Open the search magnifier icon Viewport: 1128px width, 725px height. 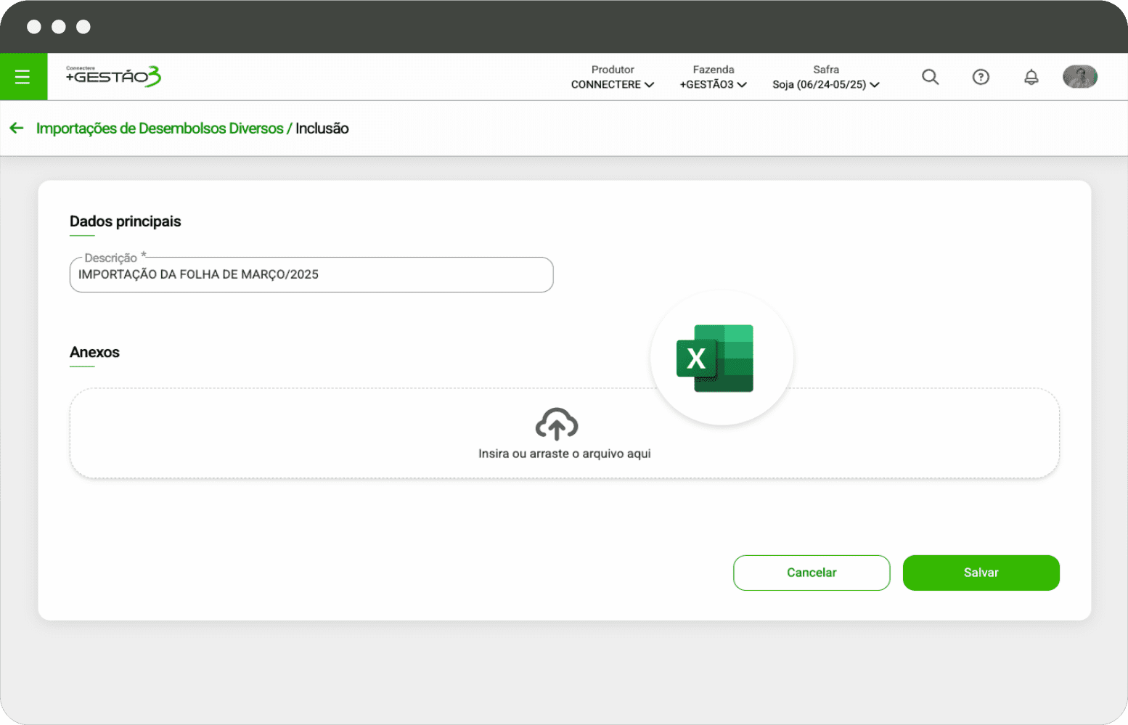(930, 77)
